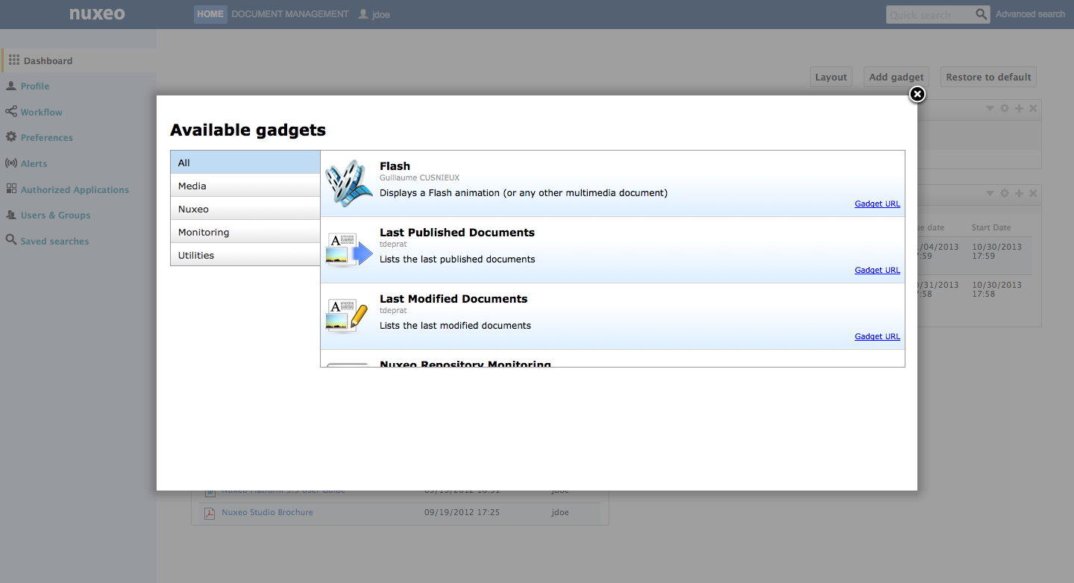
Task: Open Gadget URL link for Last Published Documents
Action: click(877, 270)
